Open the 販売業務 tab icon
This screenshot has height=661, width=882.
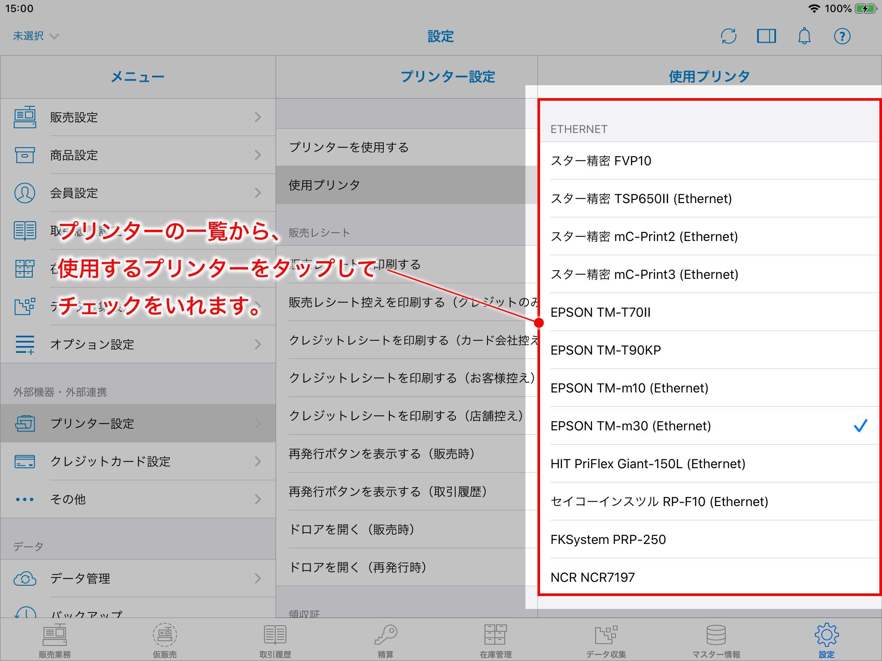(x=55, y=636)
